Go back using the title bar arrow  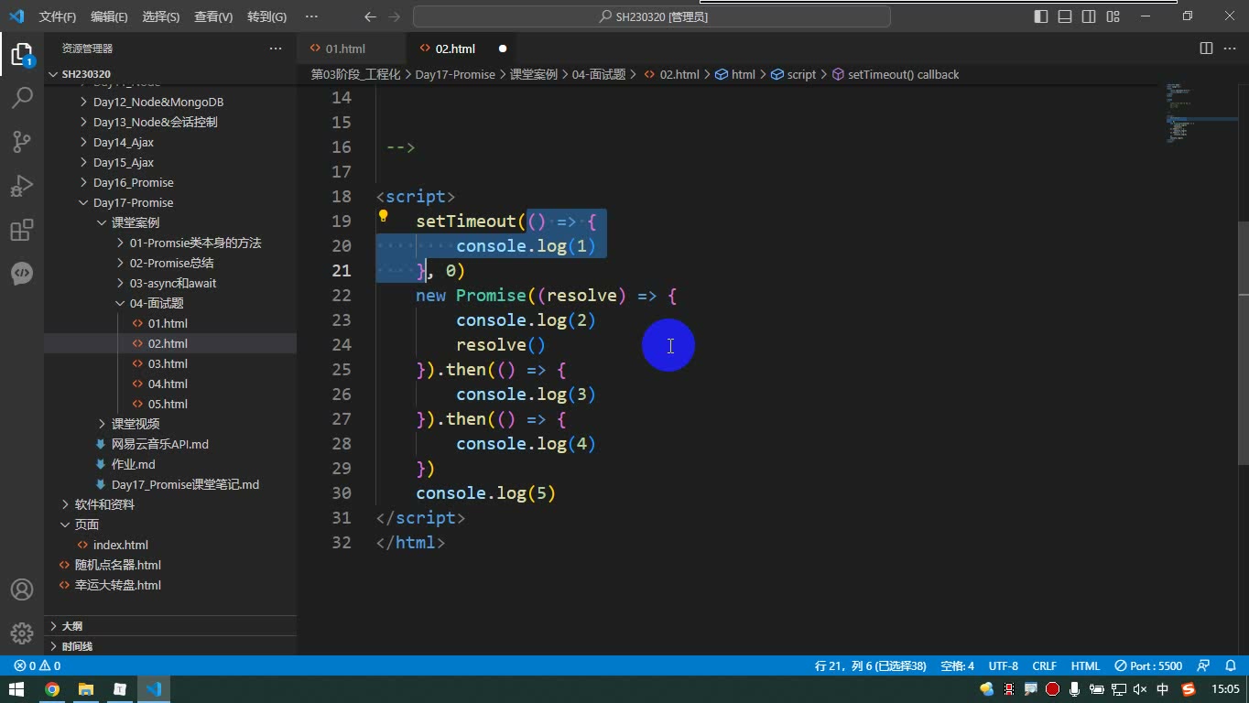point(370,16)
